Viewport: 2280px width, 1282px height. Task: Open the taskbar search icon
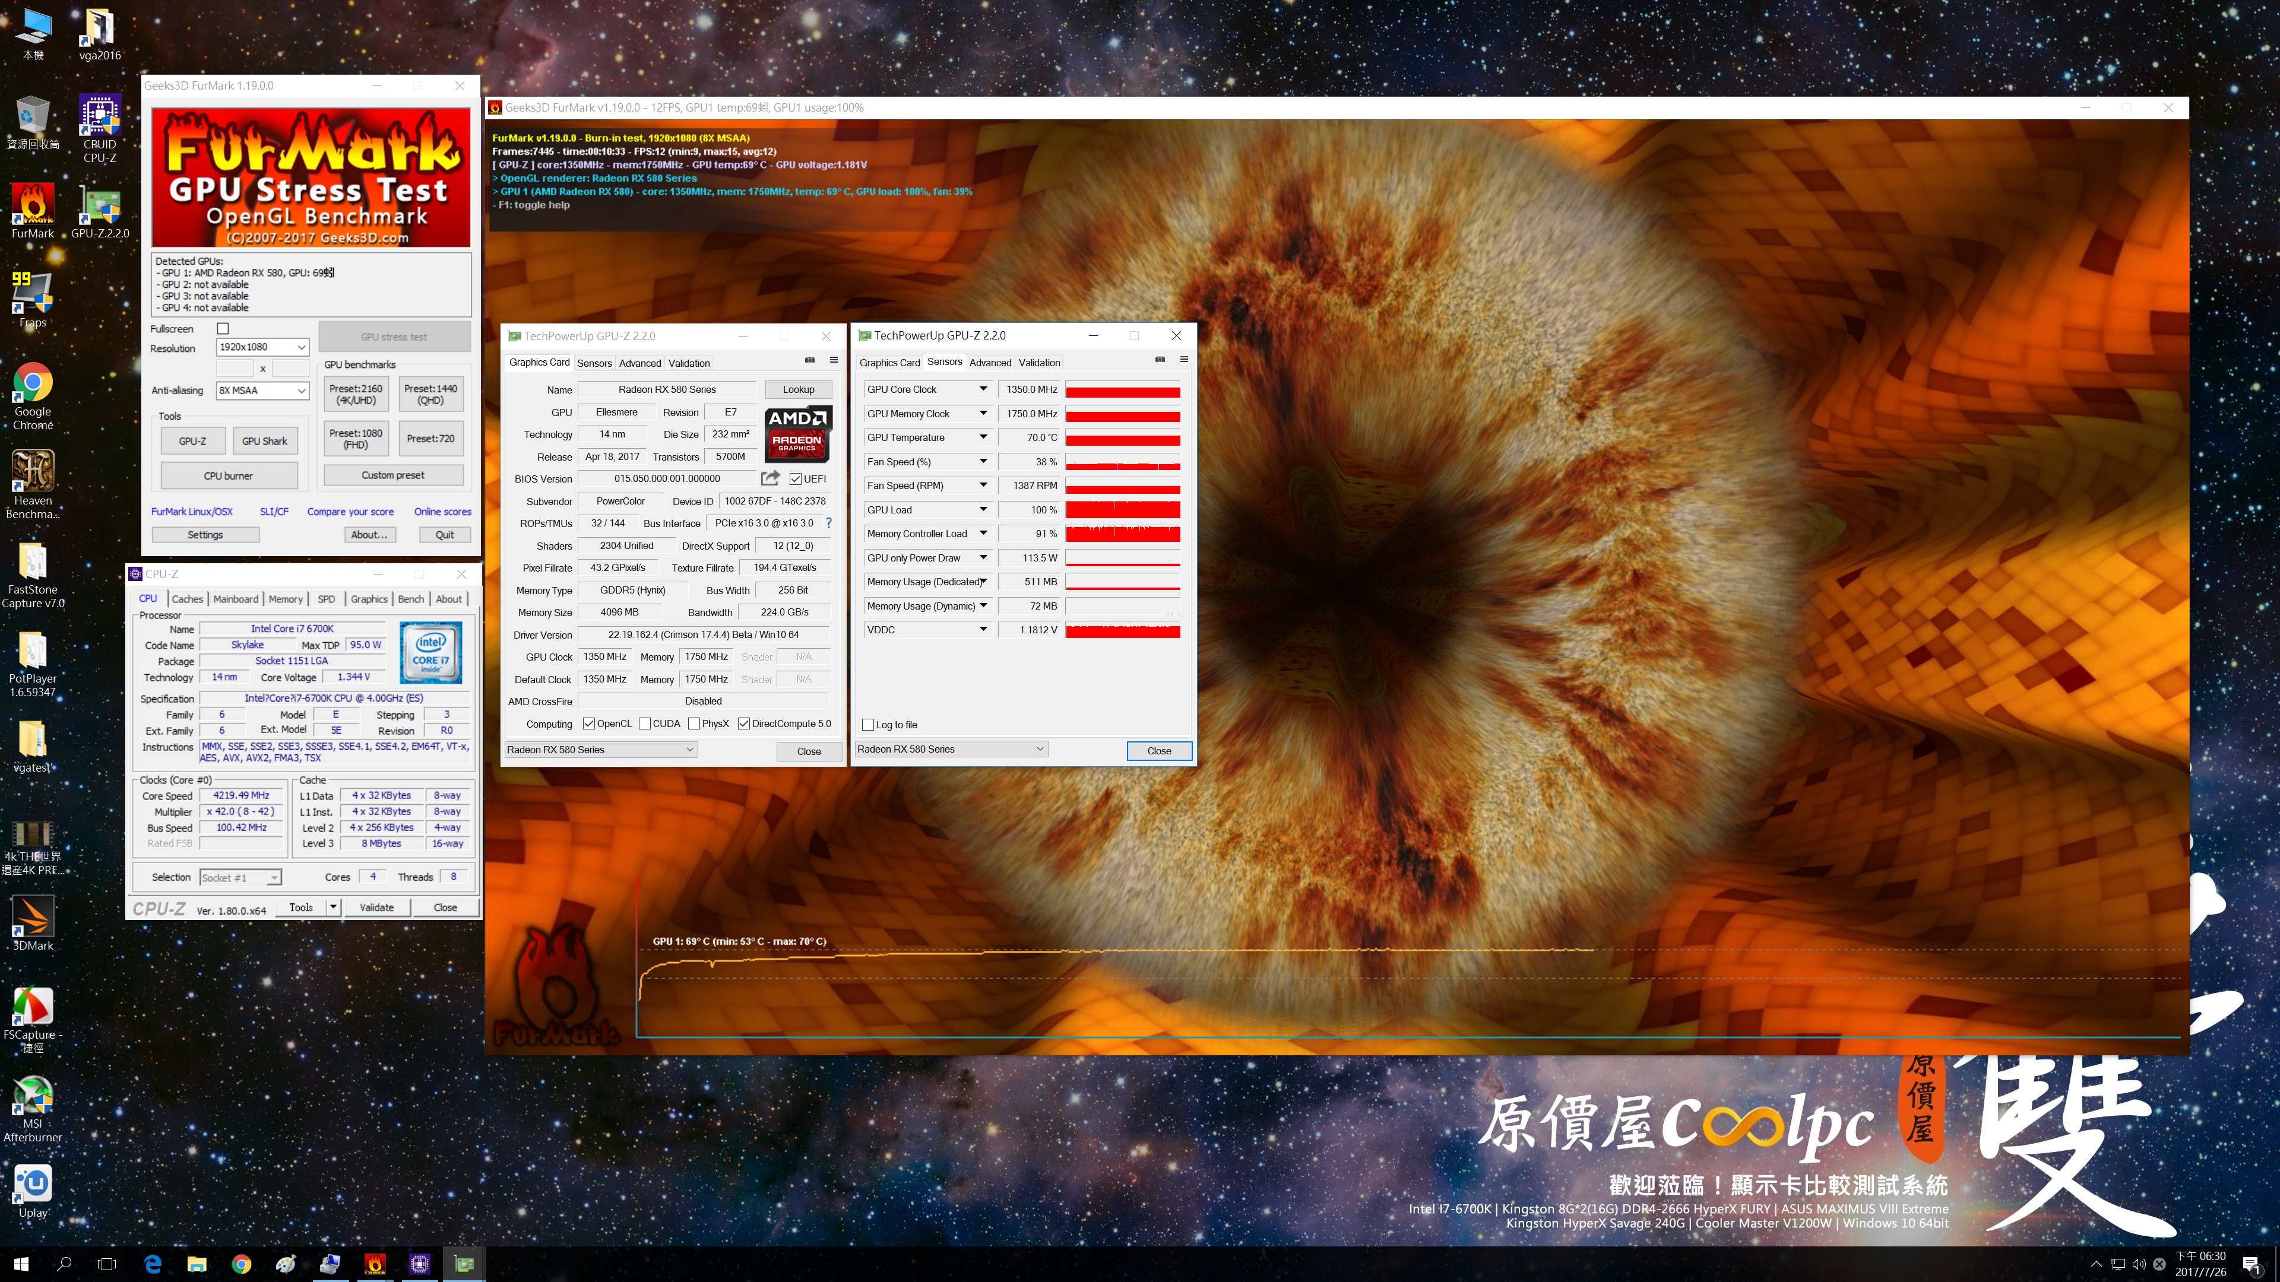click(64, 1264)
